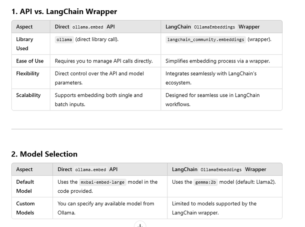305x227 pixels.
Task: Click the horizontal divider between the sections
Action: coord(147,129)
